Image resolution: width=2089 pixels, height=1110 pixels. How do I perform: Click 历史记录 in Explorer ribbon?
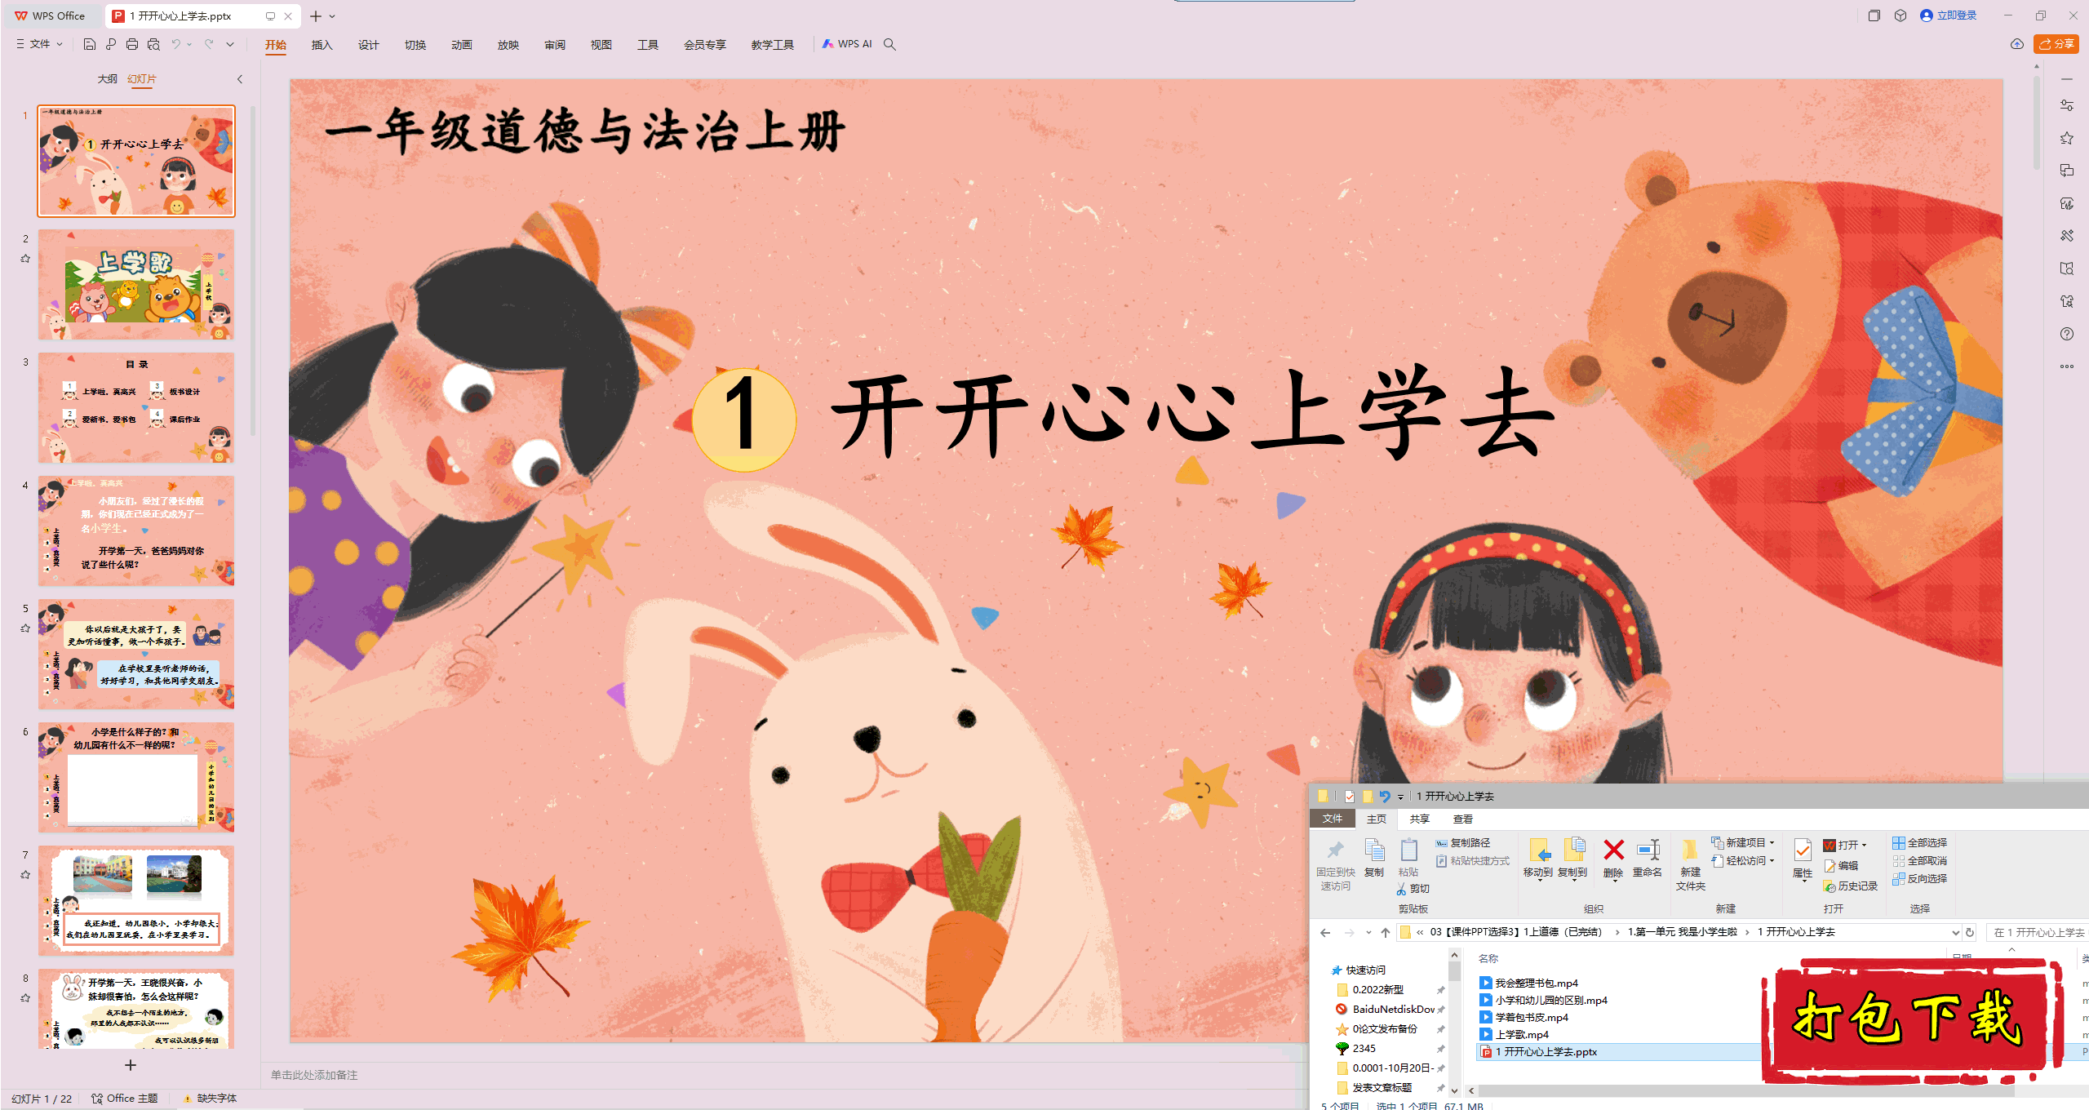(x=1851, y=886)
